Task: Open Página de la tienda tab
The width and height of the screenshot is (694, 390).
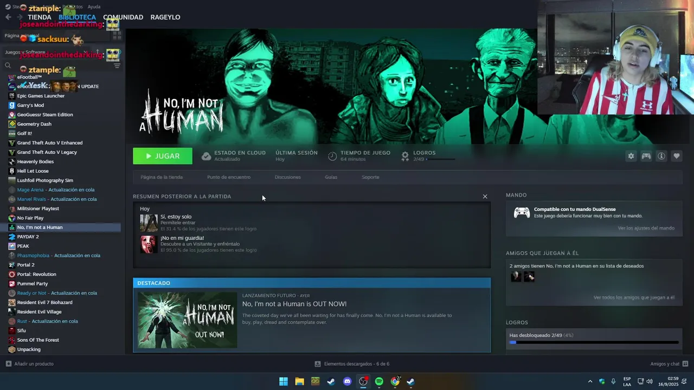Action: (x=162, y=177)
